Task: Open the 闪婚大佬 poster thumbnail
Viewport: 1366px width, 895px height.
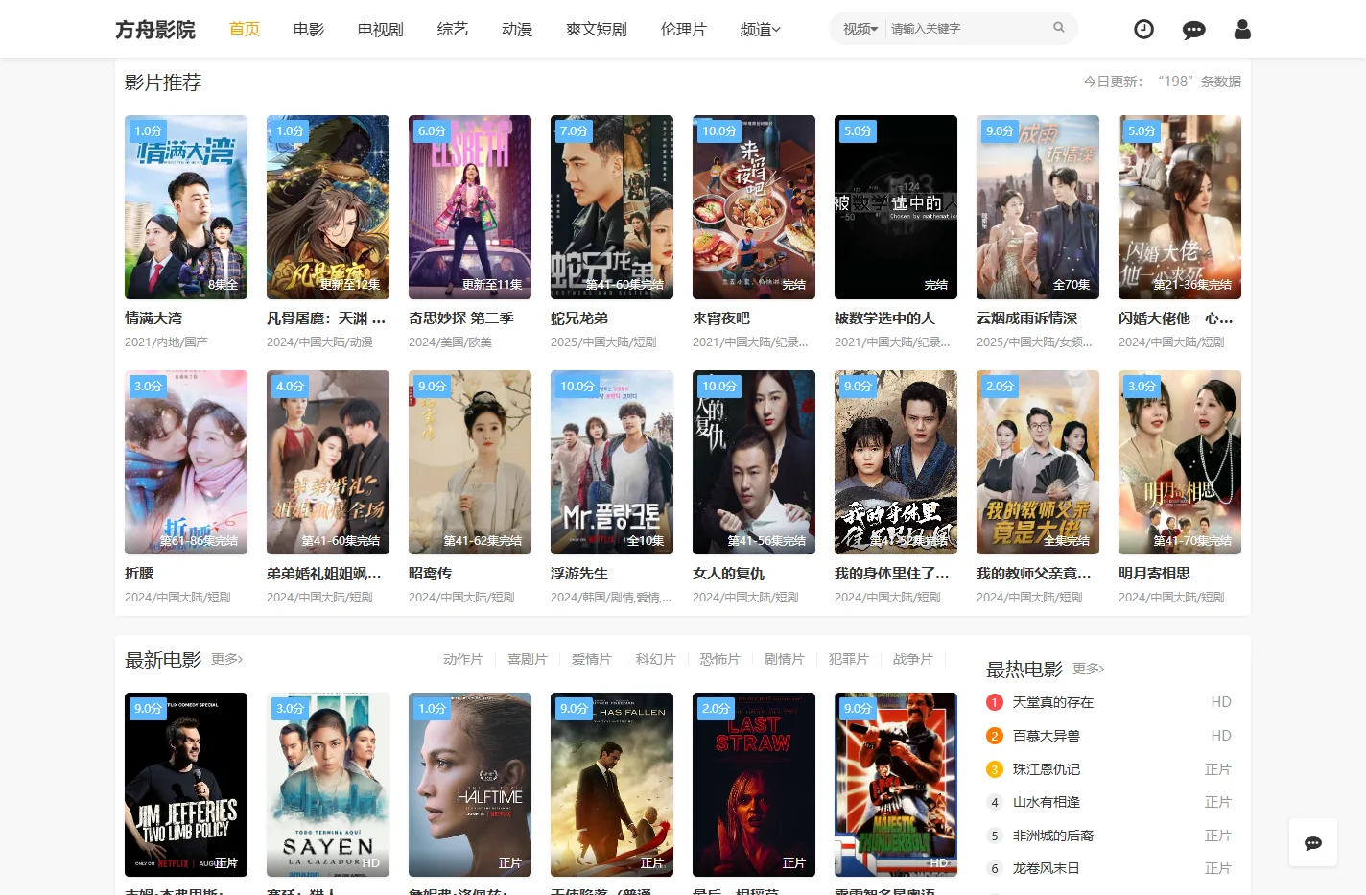Action: click(x=1180, y=207)
